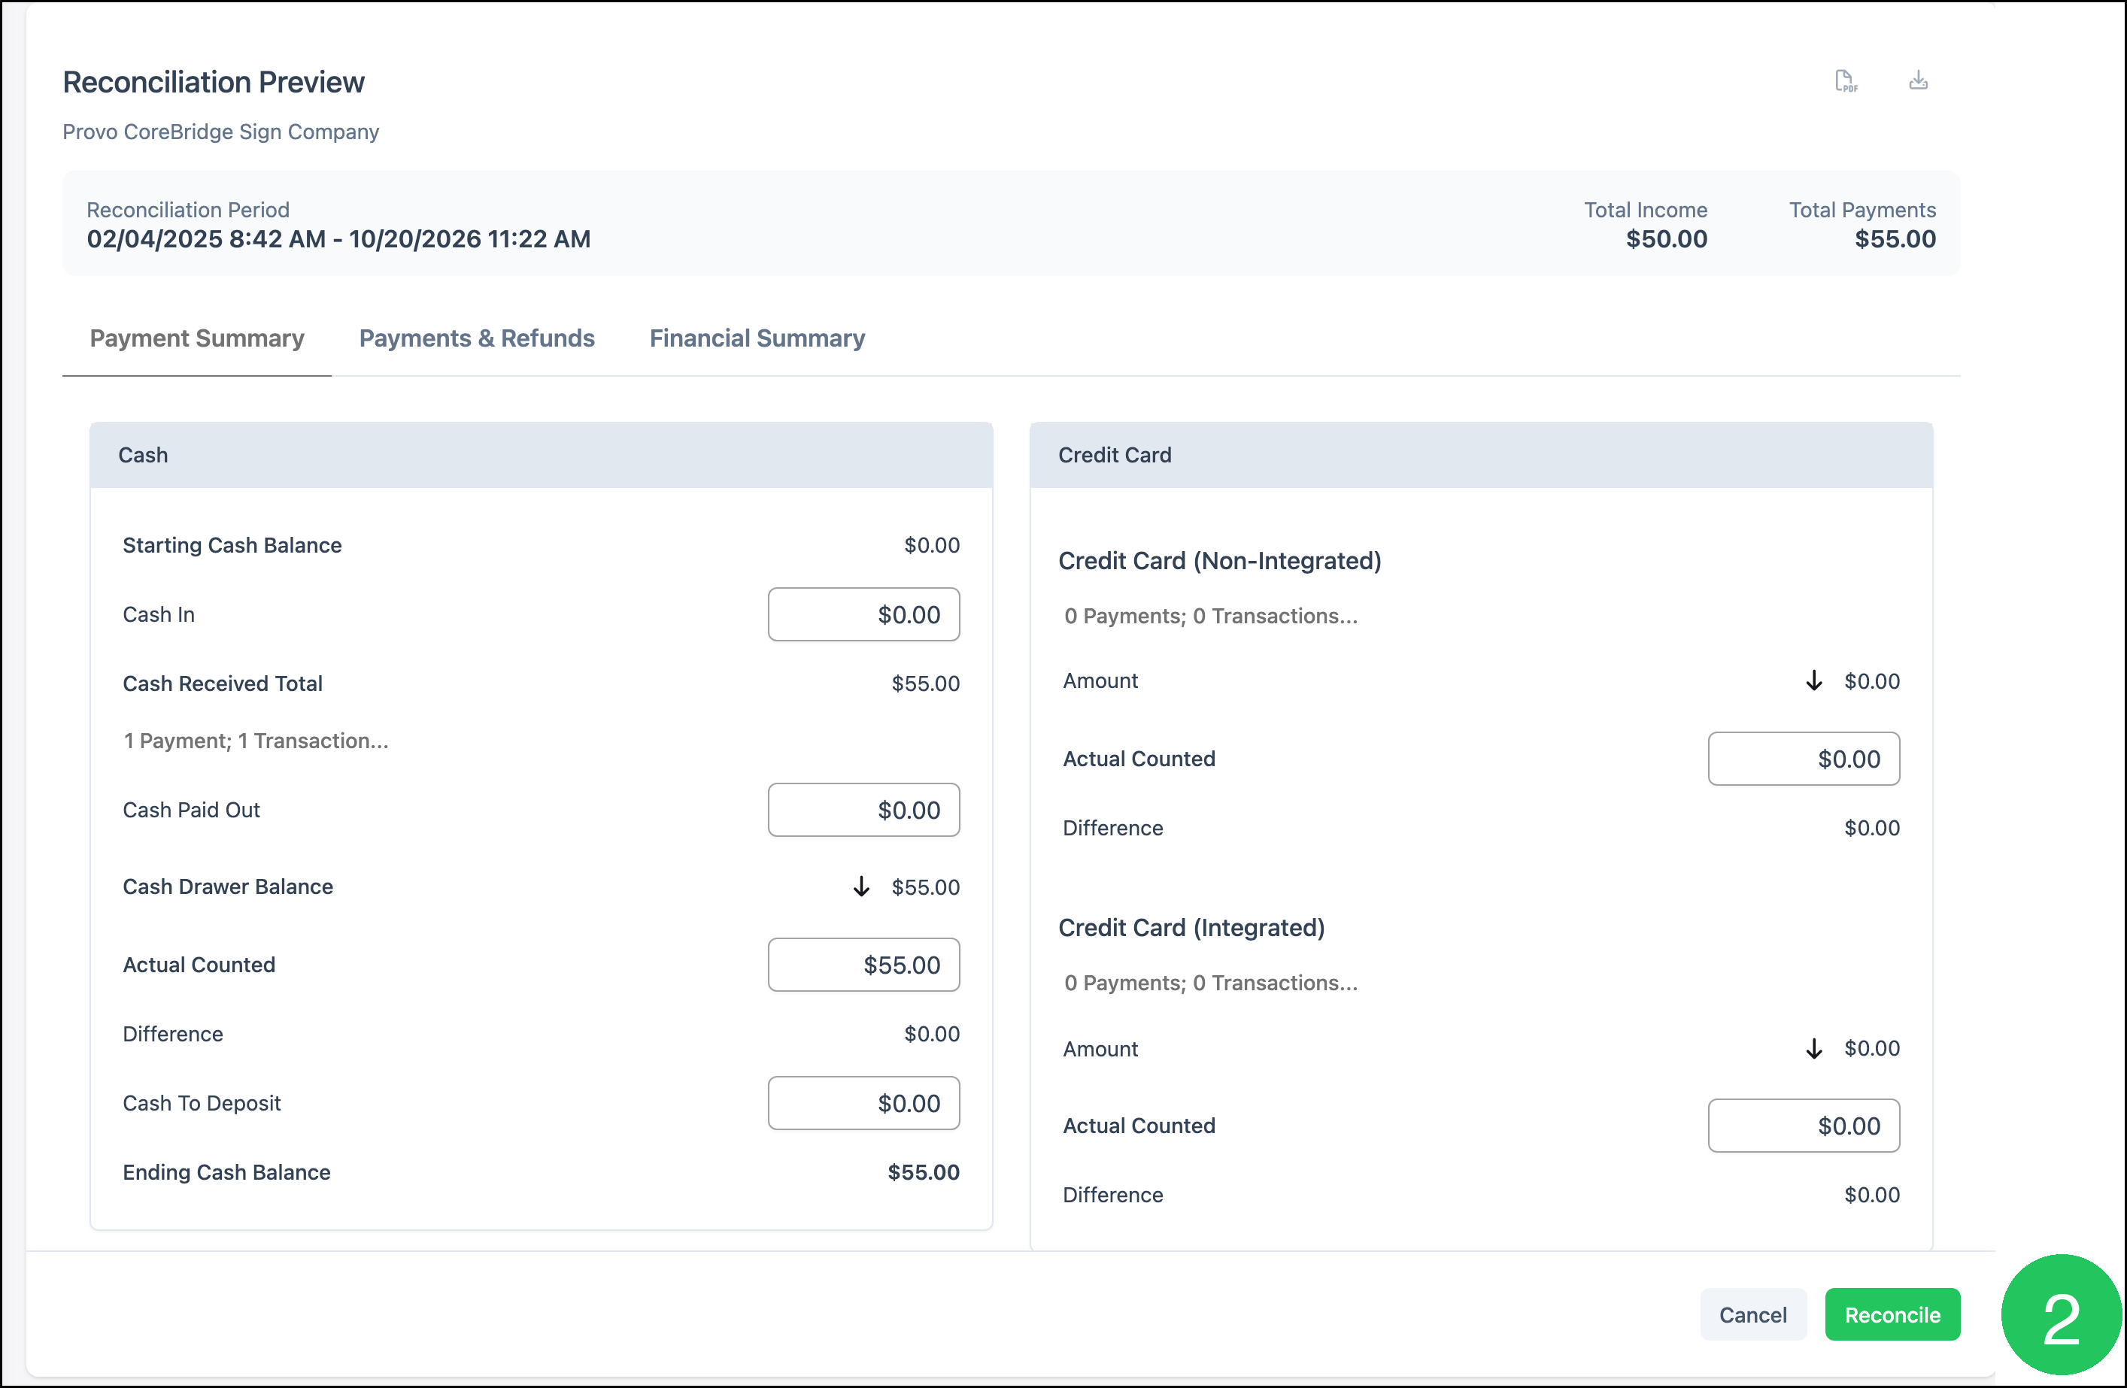Edit the Cash Actual Counted field

pyautogui.click(x=863, y=965)
